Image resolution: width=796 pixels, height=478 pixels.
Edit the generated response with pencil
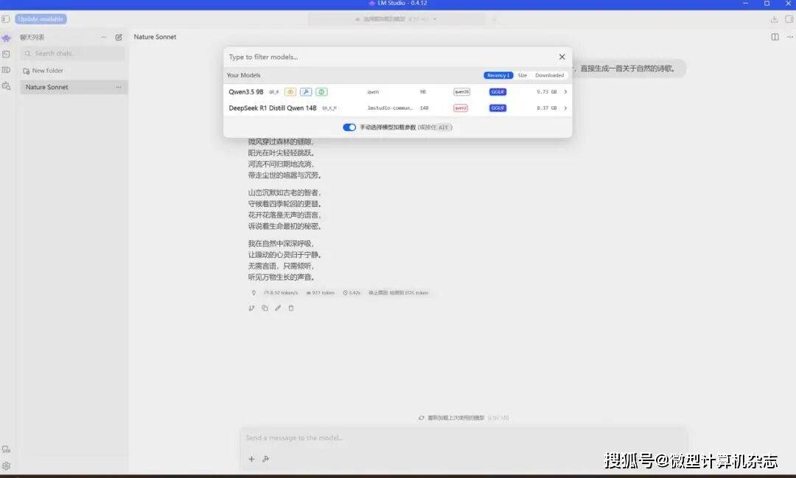click(278, 308)
